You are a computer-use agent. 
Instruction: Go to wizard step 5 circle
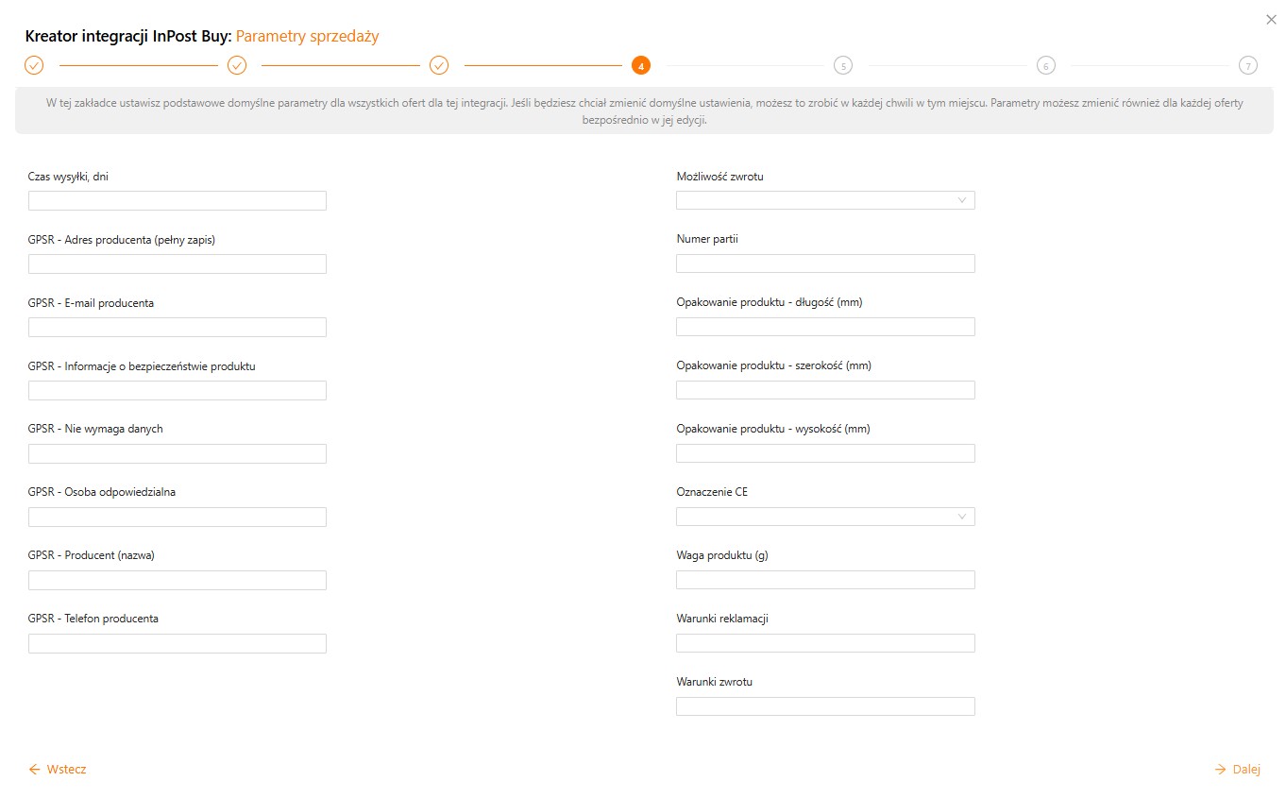(843, 65)
